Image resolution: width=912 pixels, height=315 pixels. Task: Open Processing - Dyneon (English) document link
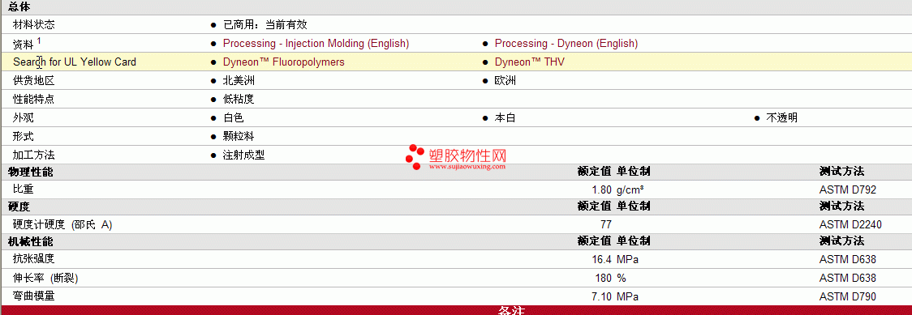(566, 44)
